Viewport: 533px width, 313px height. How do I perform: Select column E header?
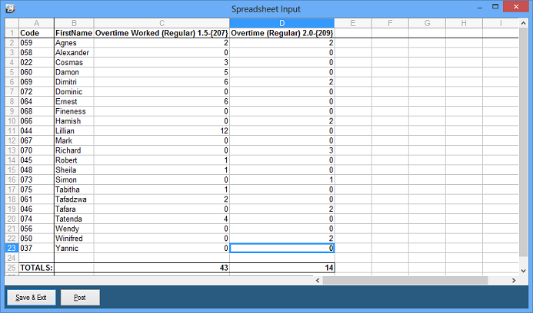(x=353, y=23)
